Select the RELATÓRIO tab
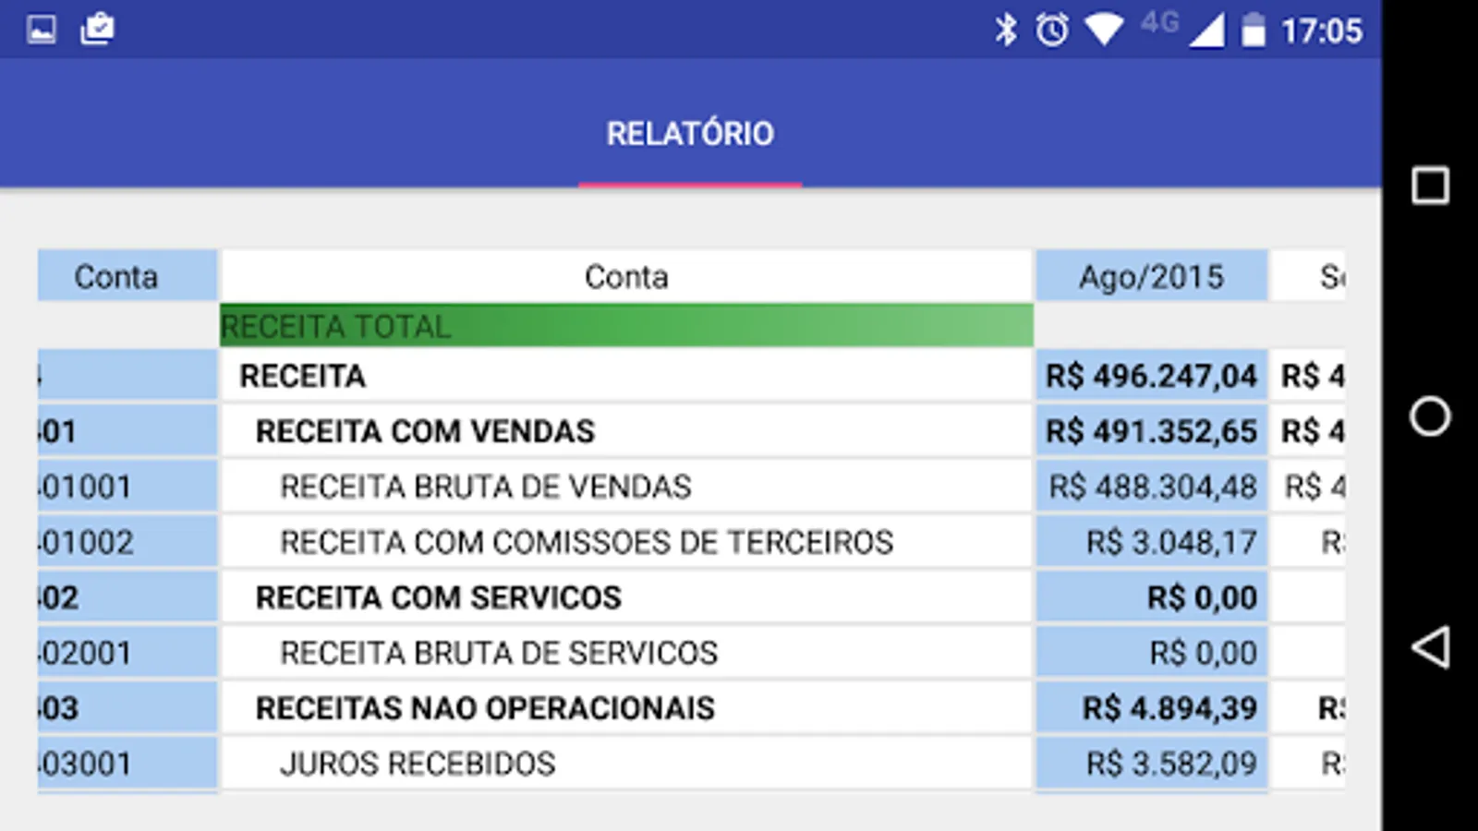The height and width of the screenshot is (831, 1478). 690,134
